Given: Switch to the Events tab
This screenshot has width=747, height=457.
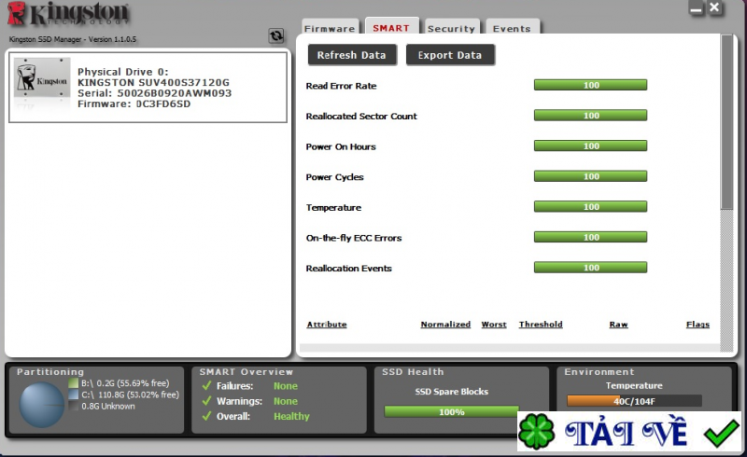Looking at the screenshot, I should pos(512,28).
